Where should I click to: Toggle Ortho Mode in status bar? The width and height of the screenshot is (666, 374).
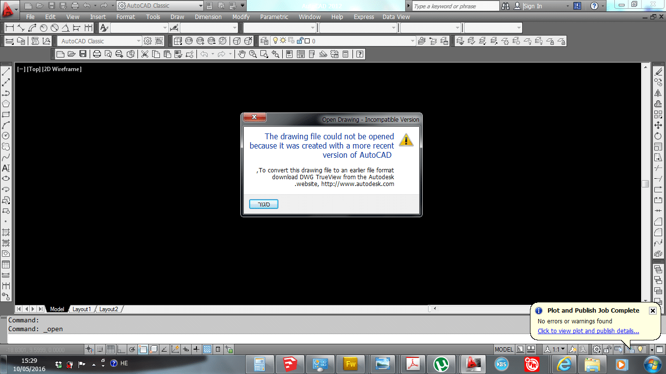click(x=121, y=349)
